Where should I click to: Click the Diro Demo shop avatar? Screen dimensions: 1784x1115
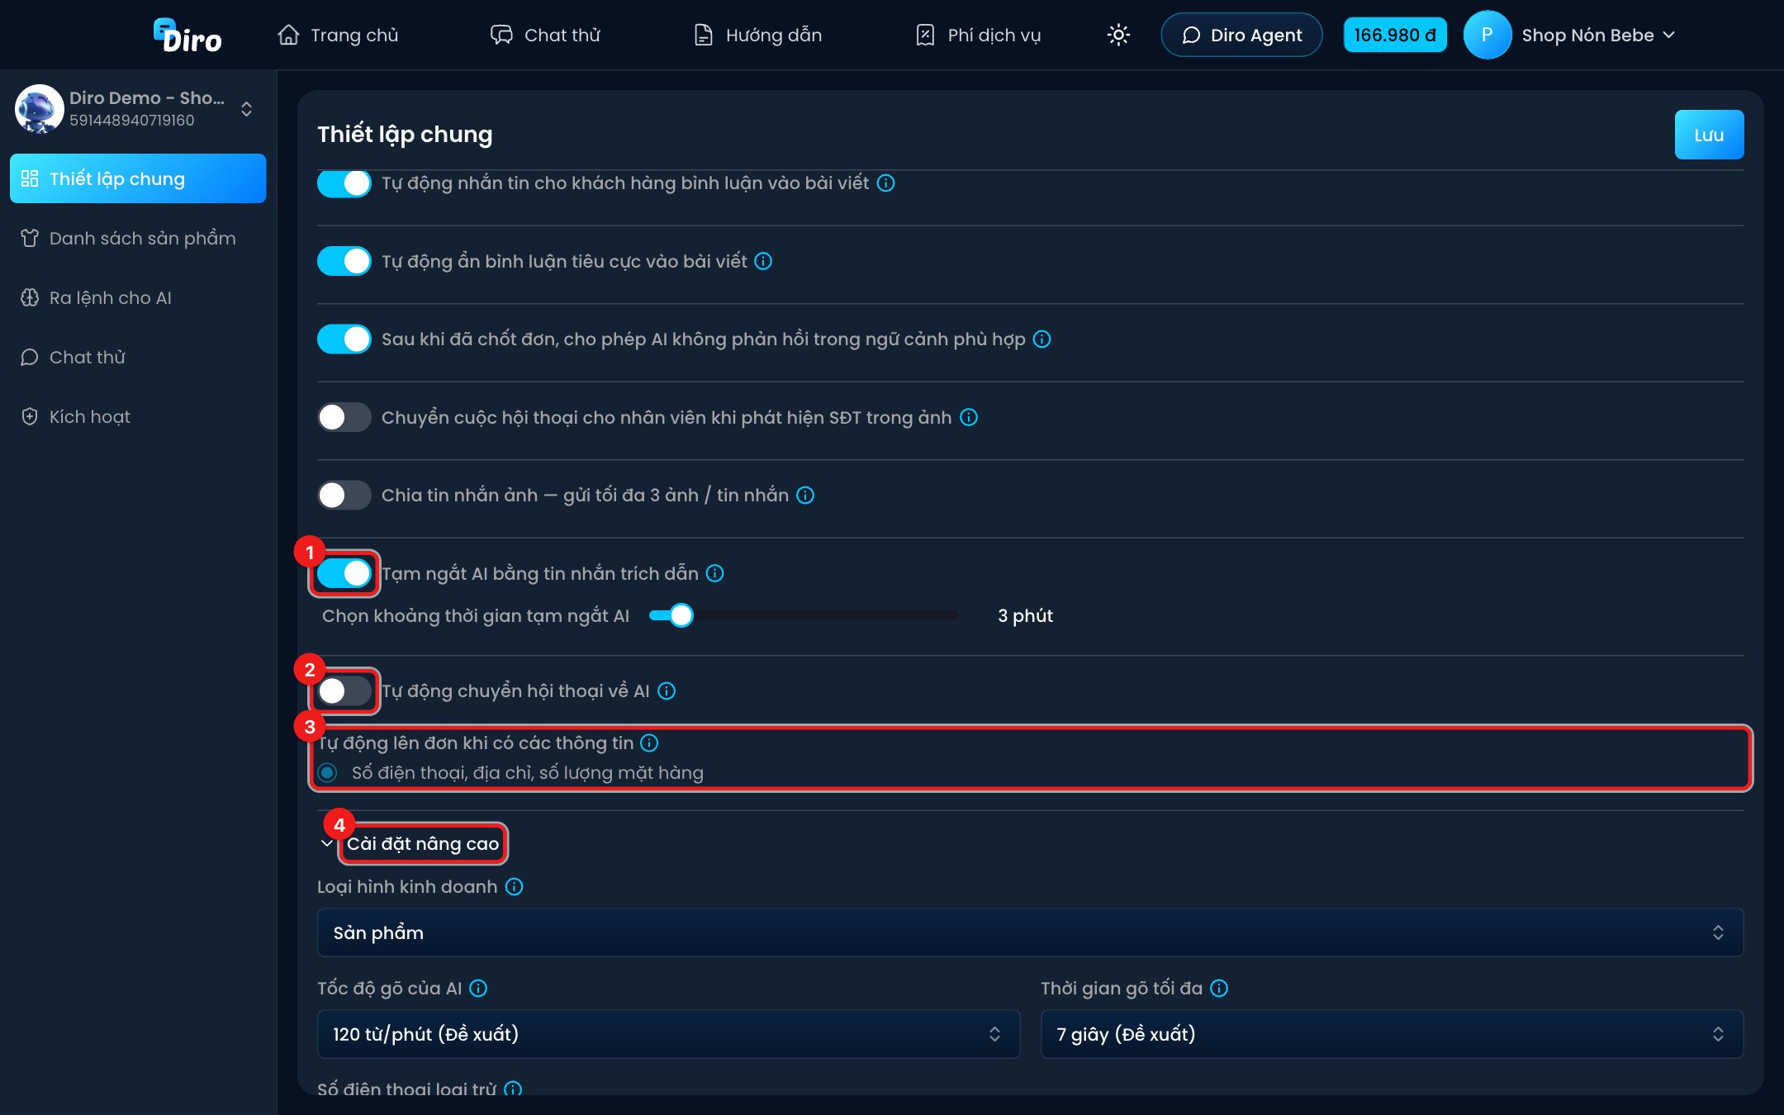click(40, 108)
